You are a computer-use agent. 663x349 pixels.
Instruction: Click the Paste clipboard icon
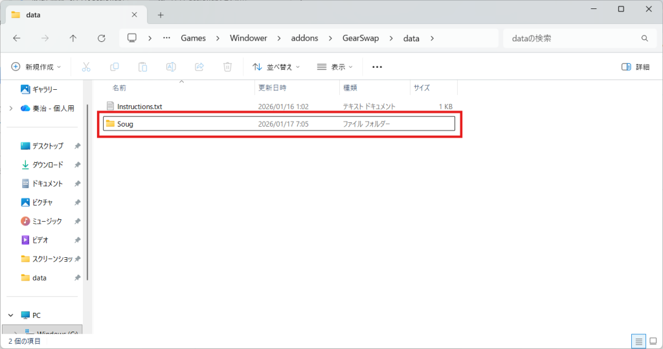(x=143, y=67)
